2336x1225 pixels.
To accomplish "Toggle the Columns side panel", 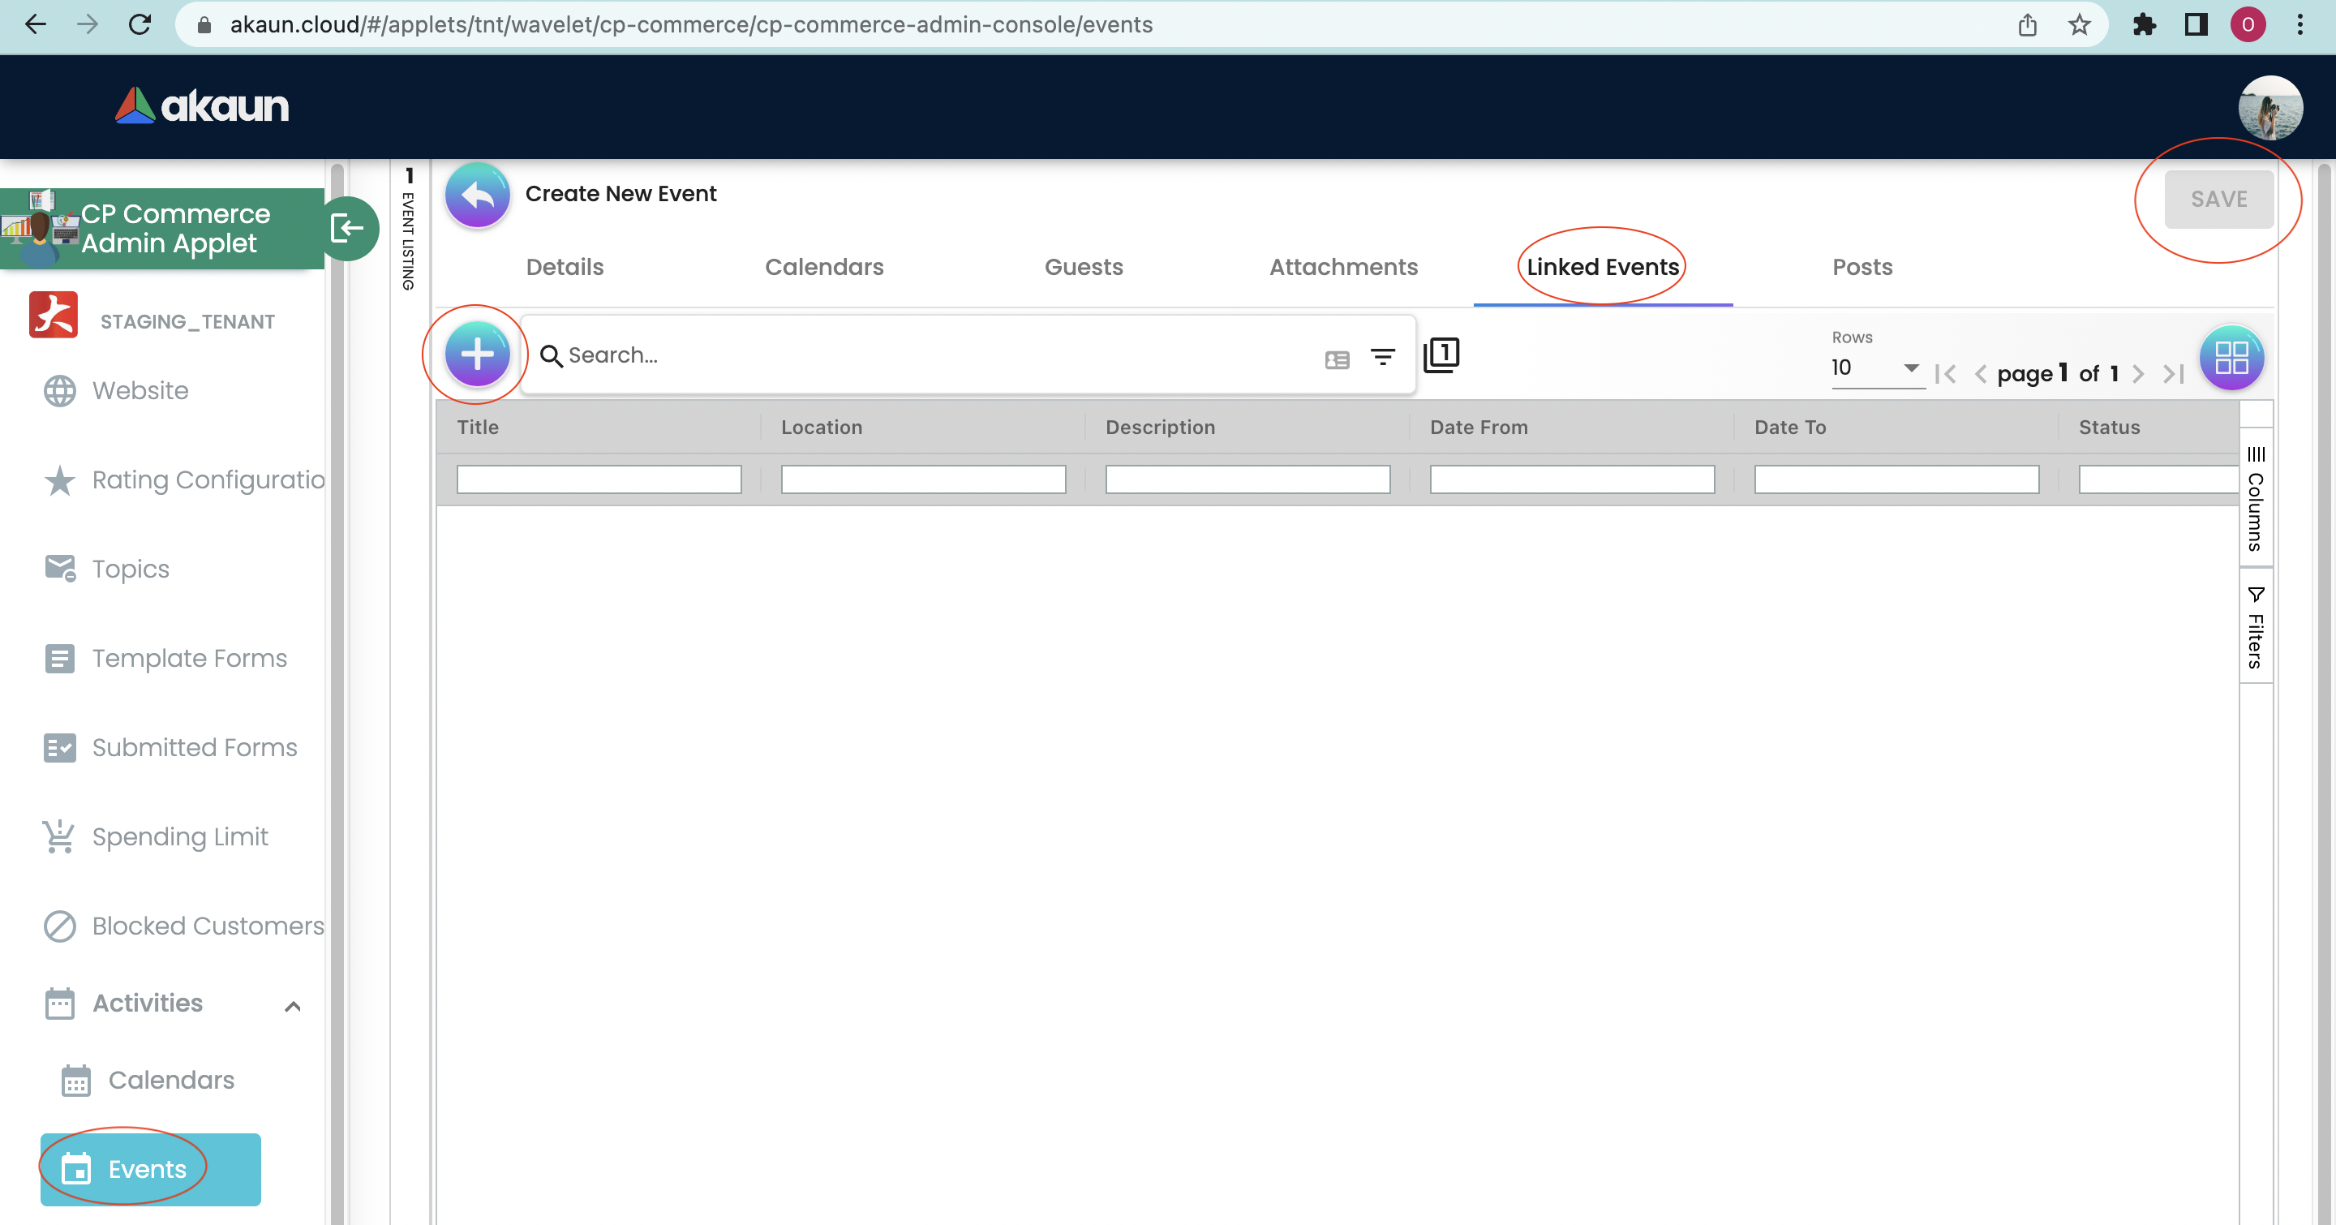I will tap(2255, 499).
